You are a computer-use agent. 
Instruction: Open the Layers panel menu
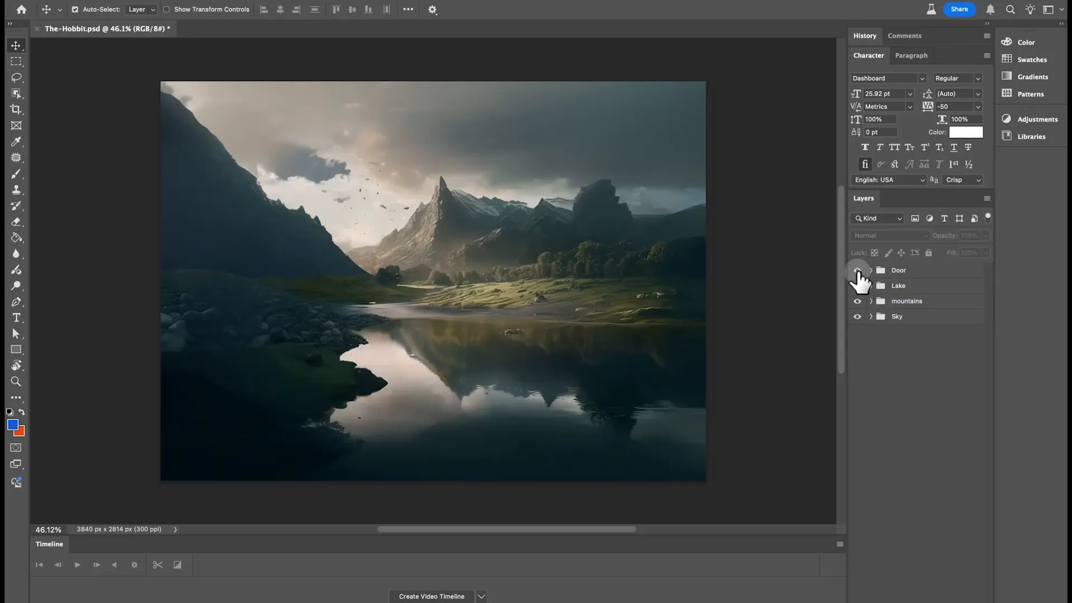(x=987, y=198)
